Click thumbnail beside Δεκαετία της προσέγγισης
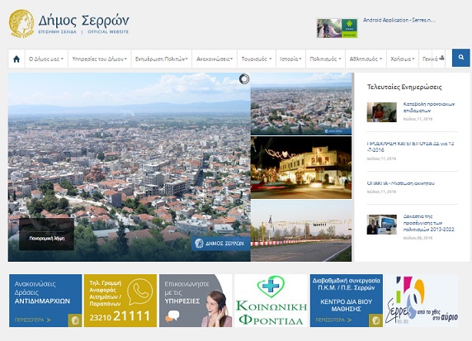This screenshot has height=341, width=472. point(382,225)
